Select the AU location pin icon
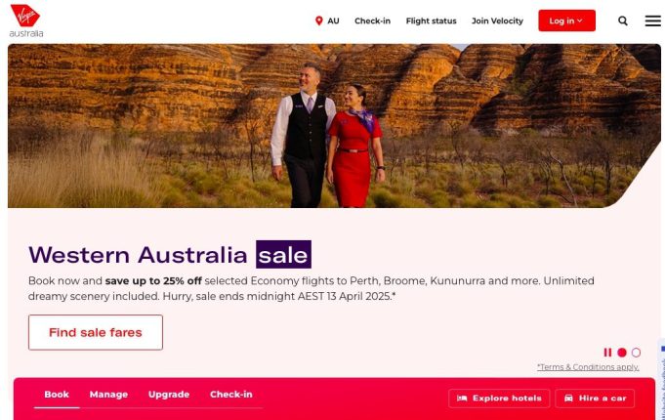665x420 pixels. point(319,21)
